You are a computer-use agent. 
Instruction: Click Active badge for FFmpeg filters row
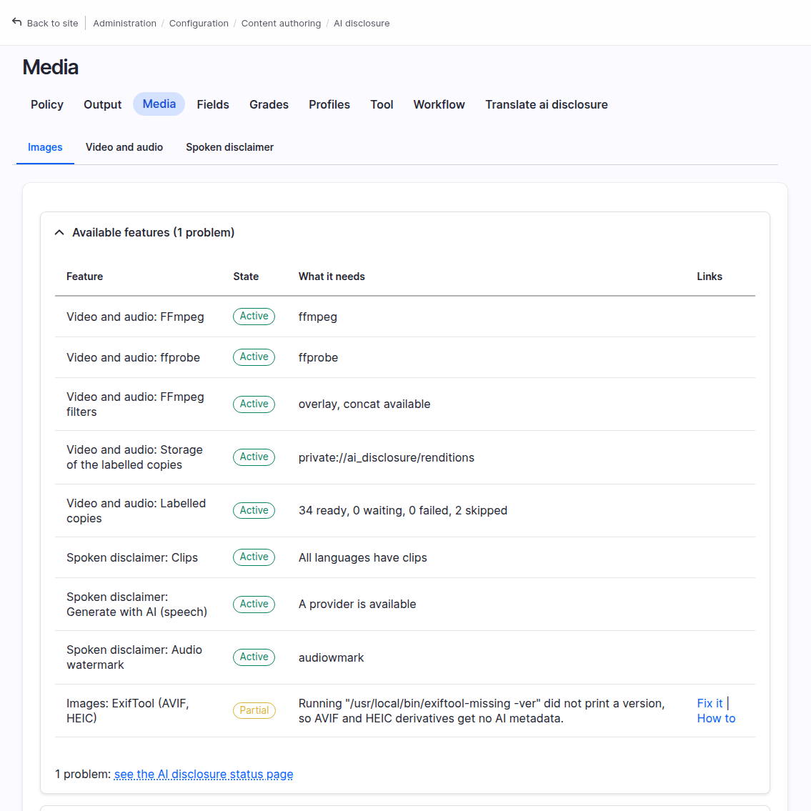(x=254, y=404)
